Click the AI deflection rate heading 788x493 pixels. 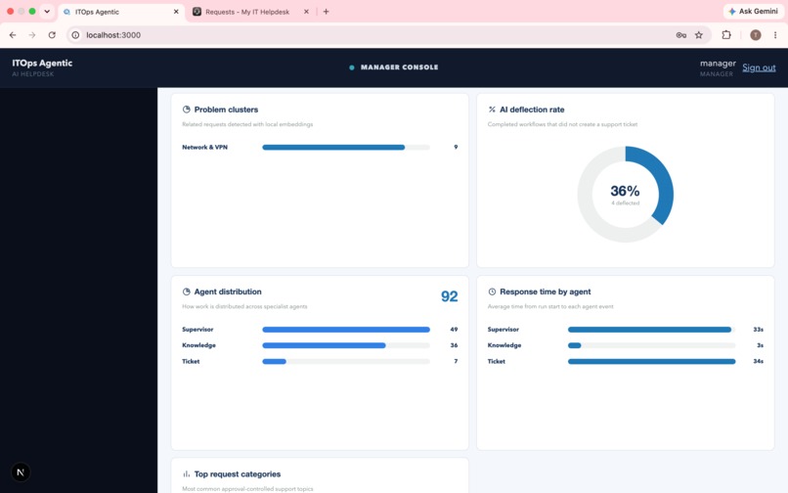pyautogui.click(x=532, y=110)
